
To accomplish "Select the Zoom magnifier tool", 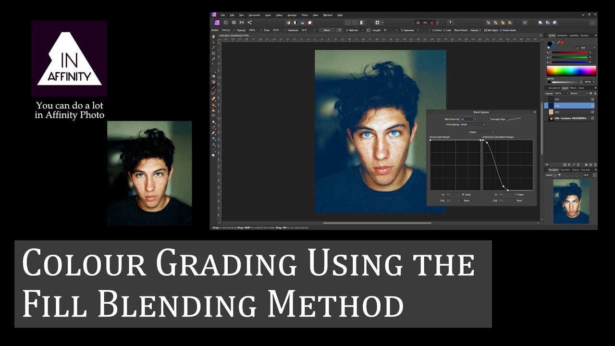I will (214, 155).
